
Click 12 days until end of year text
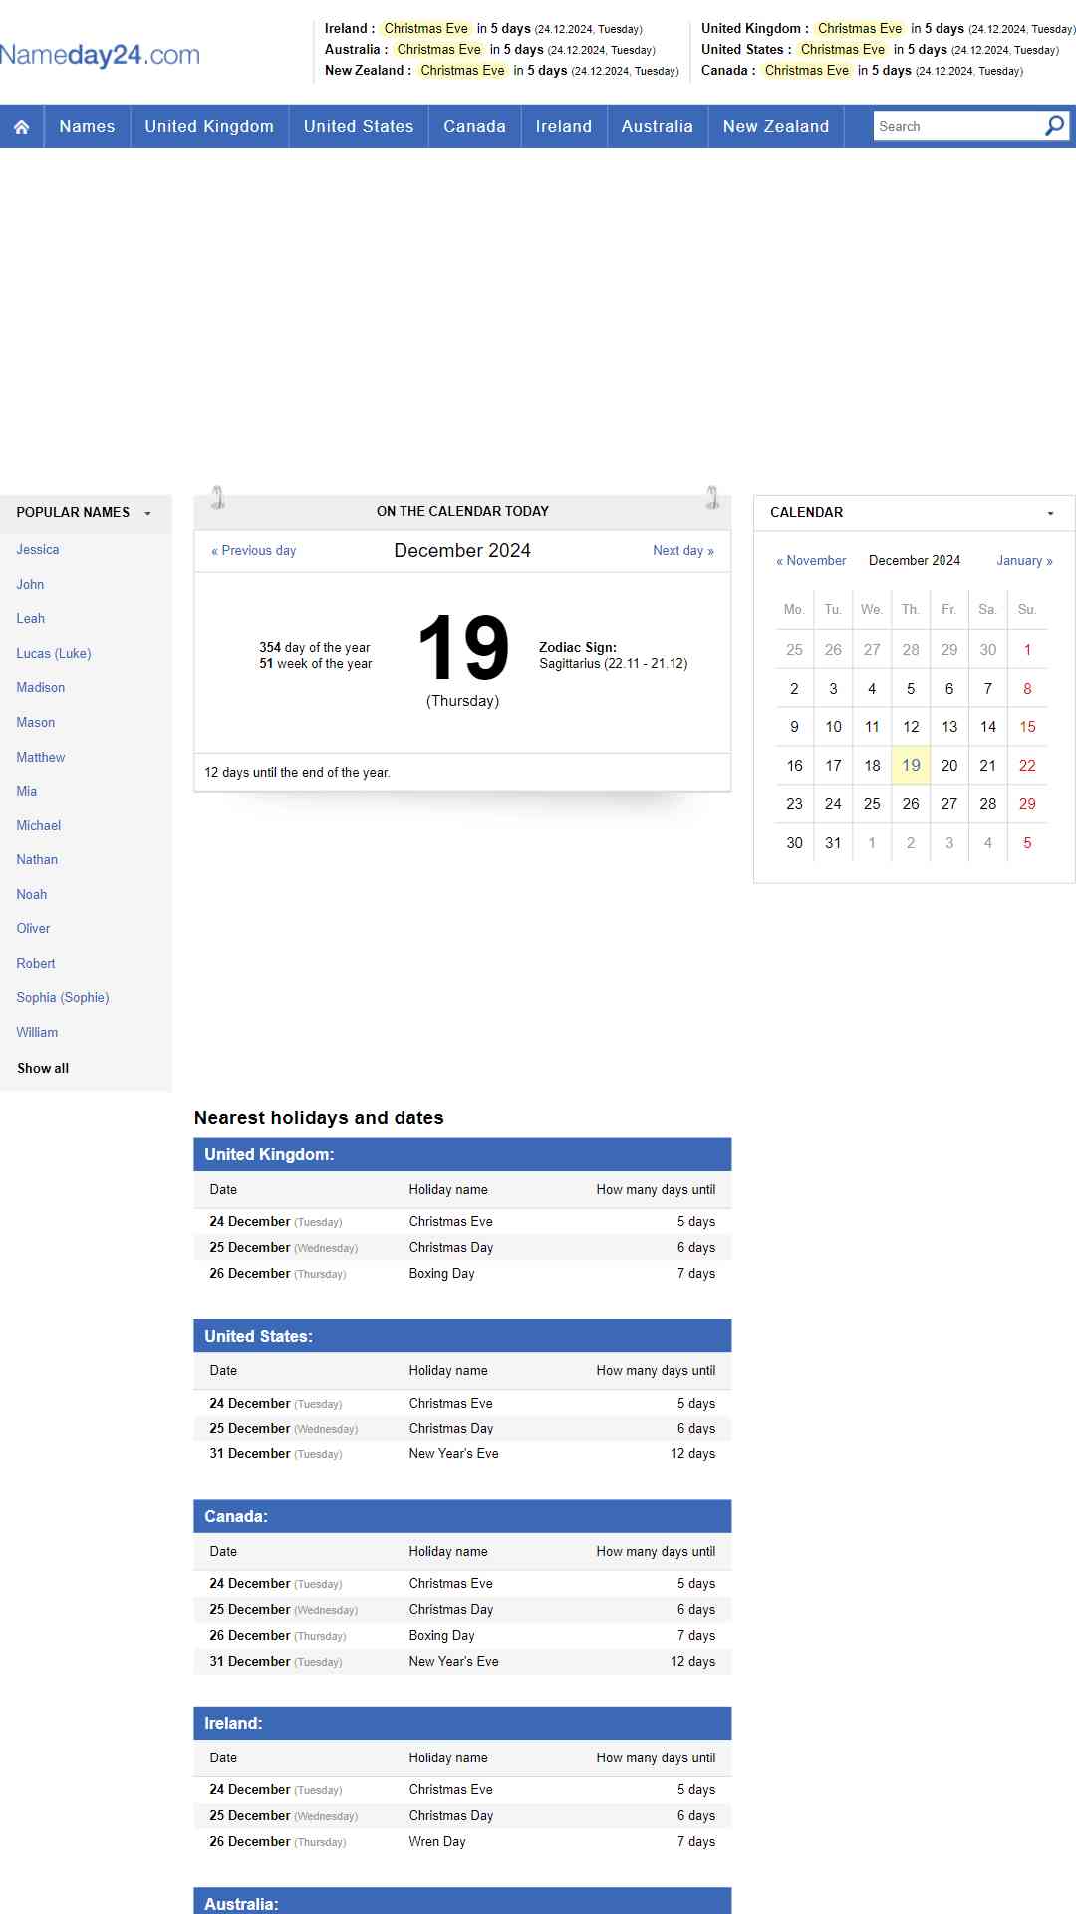297,773
